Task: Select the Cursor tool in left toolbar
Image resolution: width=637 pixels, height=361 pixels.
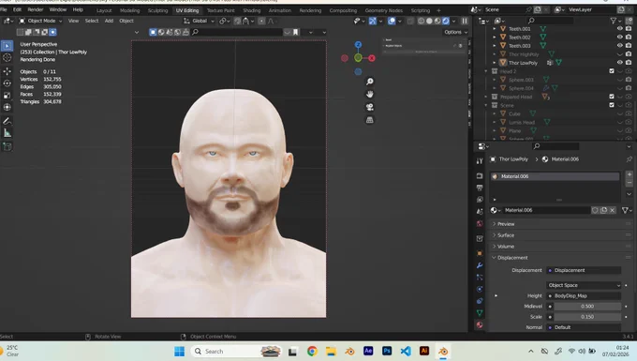Action: pos(7,58)
